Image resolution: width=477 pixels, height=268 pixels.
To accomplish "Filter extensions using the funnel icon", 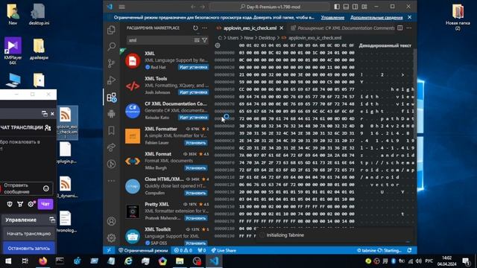I will [x=205, y=40].
